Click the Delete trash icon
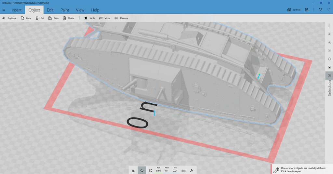Viewport: 333px width, 174px height. (x=64, y=18)
